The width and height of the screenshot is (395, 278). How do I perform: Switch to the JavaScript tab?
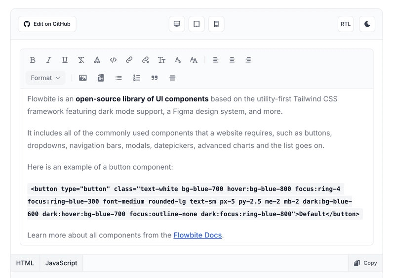coord(61,263)
